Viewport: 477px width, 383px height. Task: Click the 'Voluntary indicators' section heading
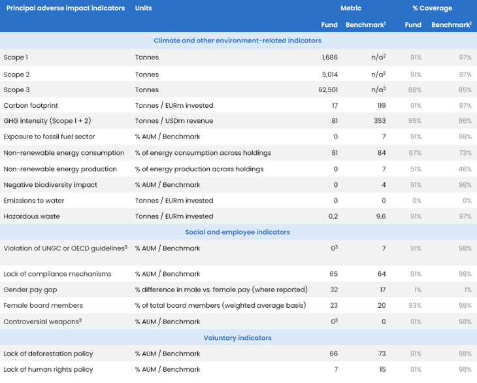(238, 338)
